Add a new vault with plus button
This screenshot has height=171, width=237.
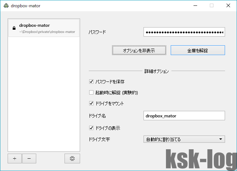pyautogui.click(x=14, y=158)
